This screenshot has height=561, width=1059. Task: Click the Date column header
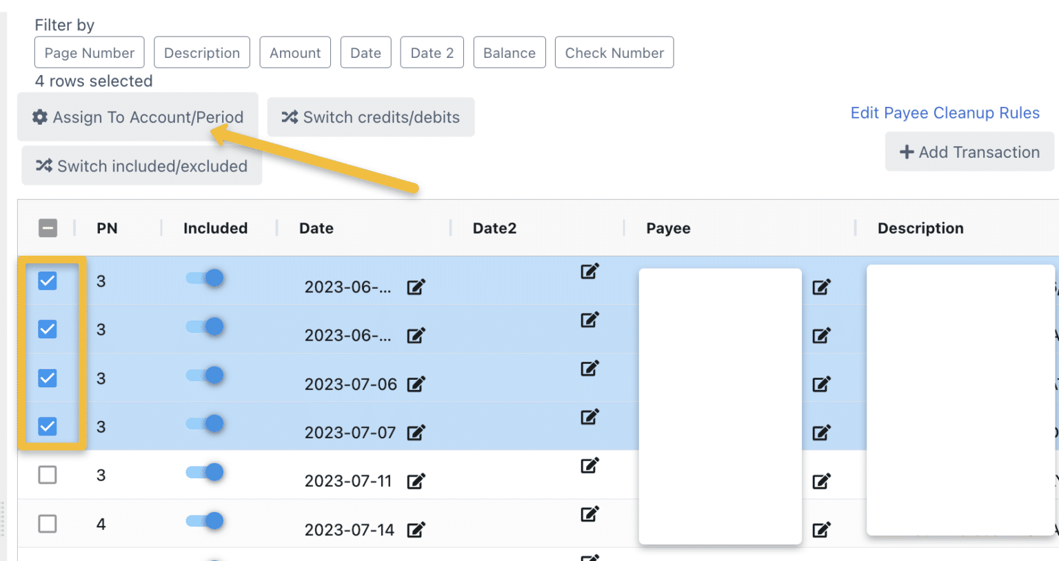pyautogui.click(x=316, y=228)
